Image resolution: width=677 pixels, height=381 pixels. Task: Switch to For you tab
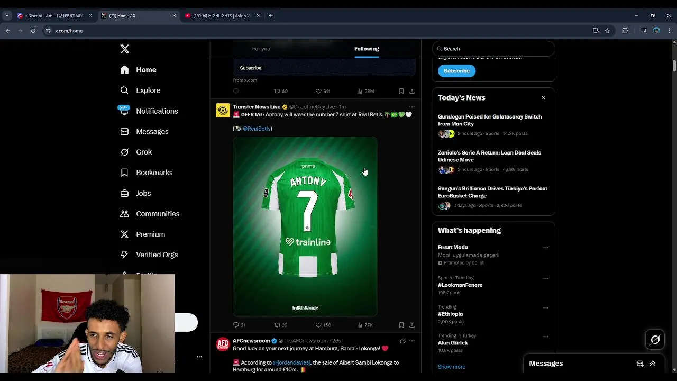pos(261,49)
